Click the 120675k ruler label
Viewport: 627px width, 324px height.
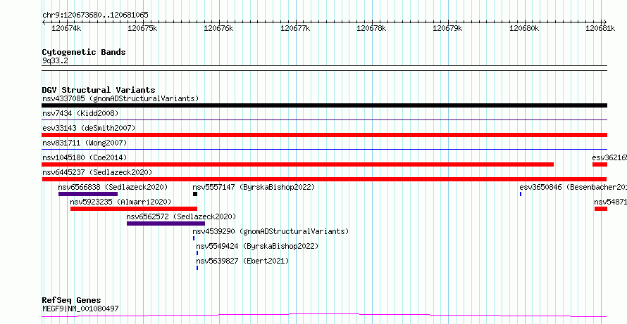[142, 28]
